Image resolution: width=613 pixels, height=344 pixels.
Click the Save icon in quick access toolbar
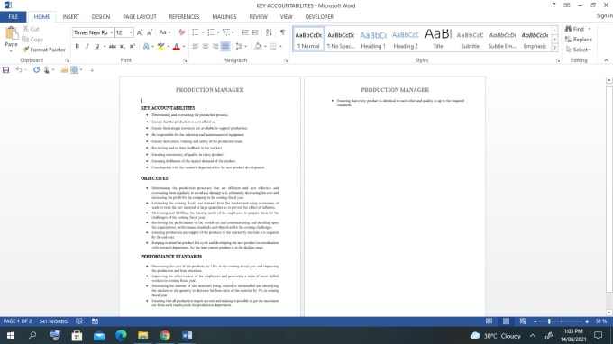pos(6,70)
